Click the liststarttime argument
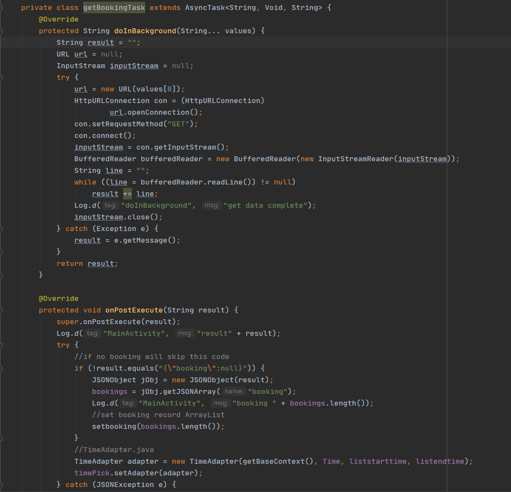The height and width of the screenshot is (492, 511). (378, 462)
